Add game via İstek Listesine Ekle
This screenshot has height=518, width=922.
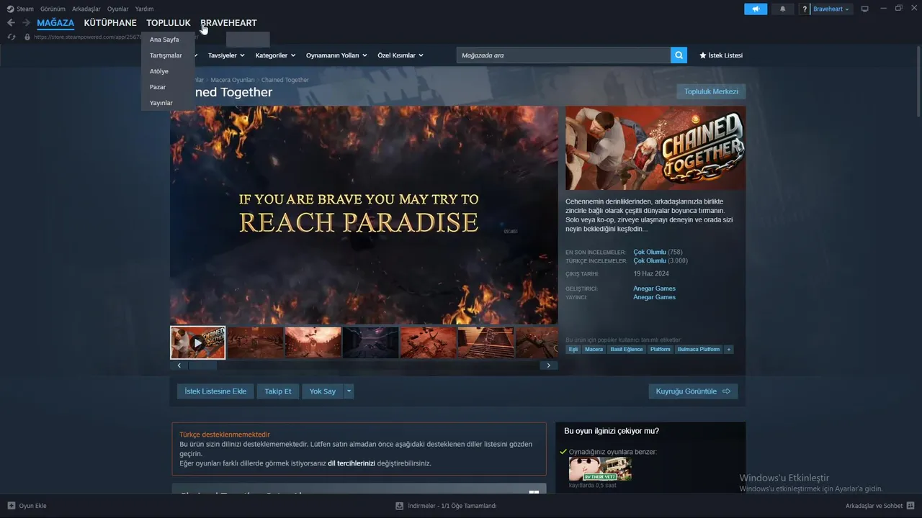(215, 391)
